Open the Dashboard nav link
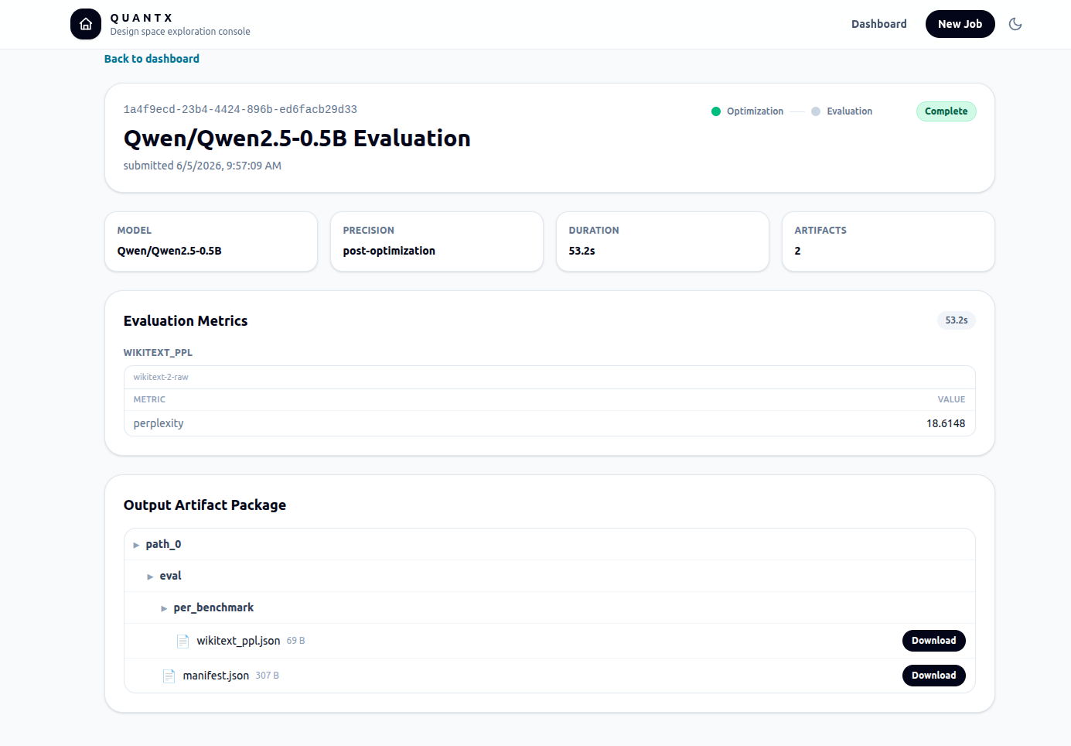This screenshot has height=746, width=1071. (x=879, y=24)
